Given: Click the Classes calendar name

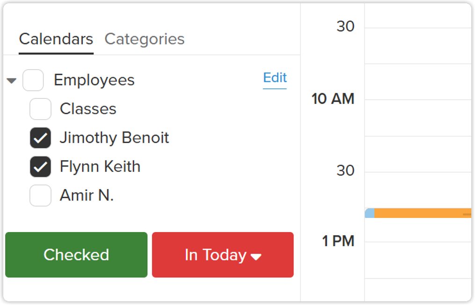Looking at the screenshot, I should pyautogui.click(x=88, y=109).
